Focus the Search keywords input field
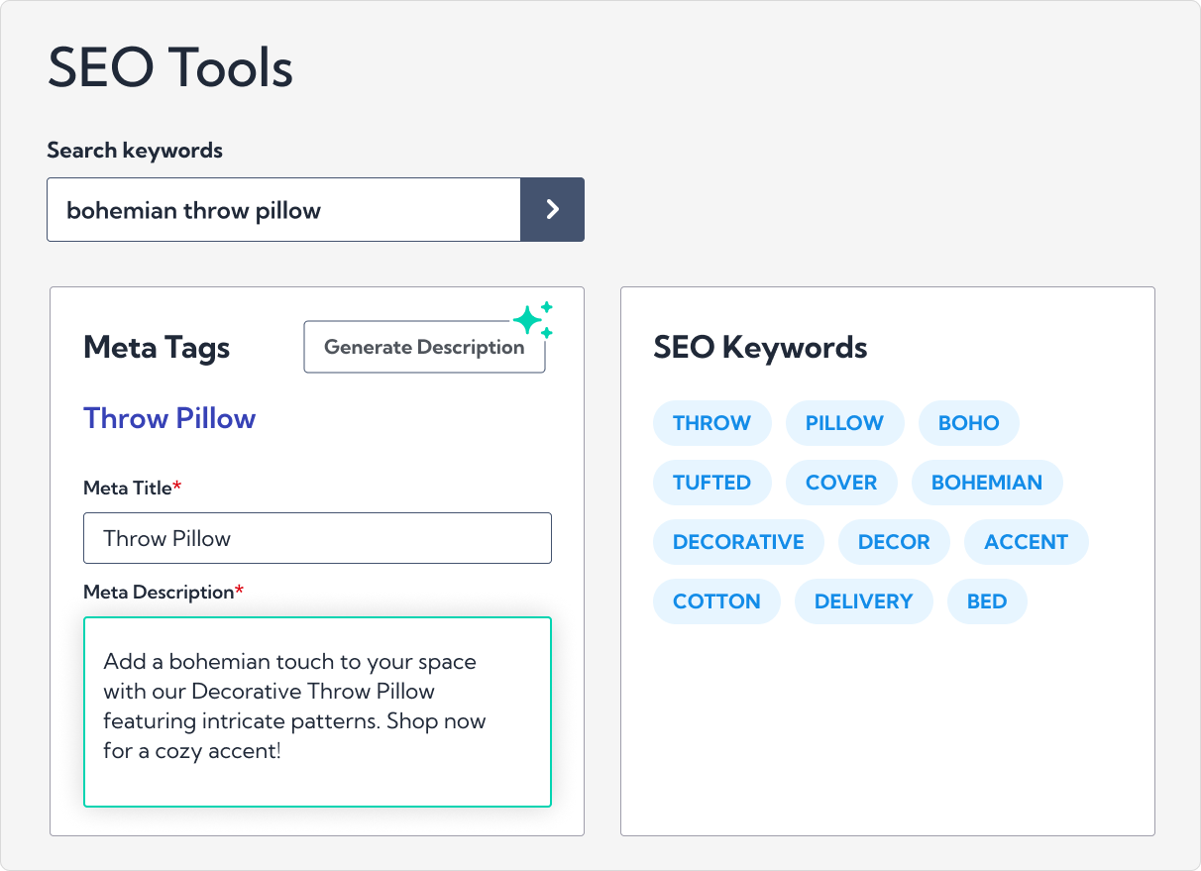Image resolution: width=1201 pixels, height=871 pixels. click(283, 209)
